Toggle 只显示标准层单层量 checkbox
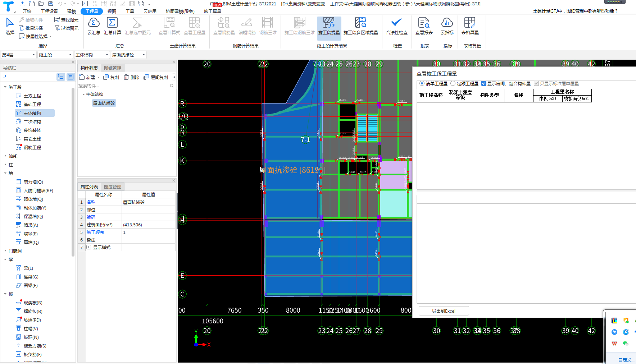The width and height of the screenshot is (636, 364). point(536,83)
